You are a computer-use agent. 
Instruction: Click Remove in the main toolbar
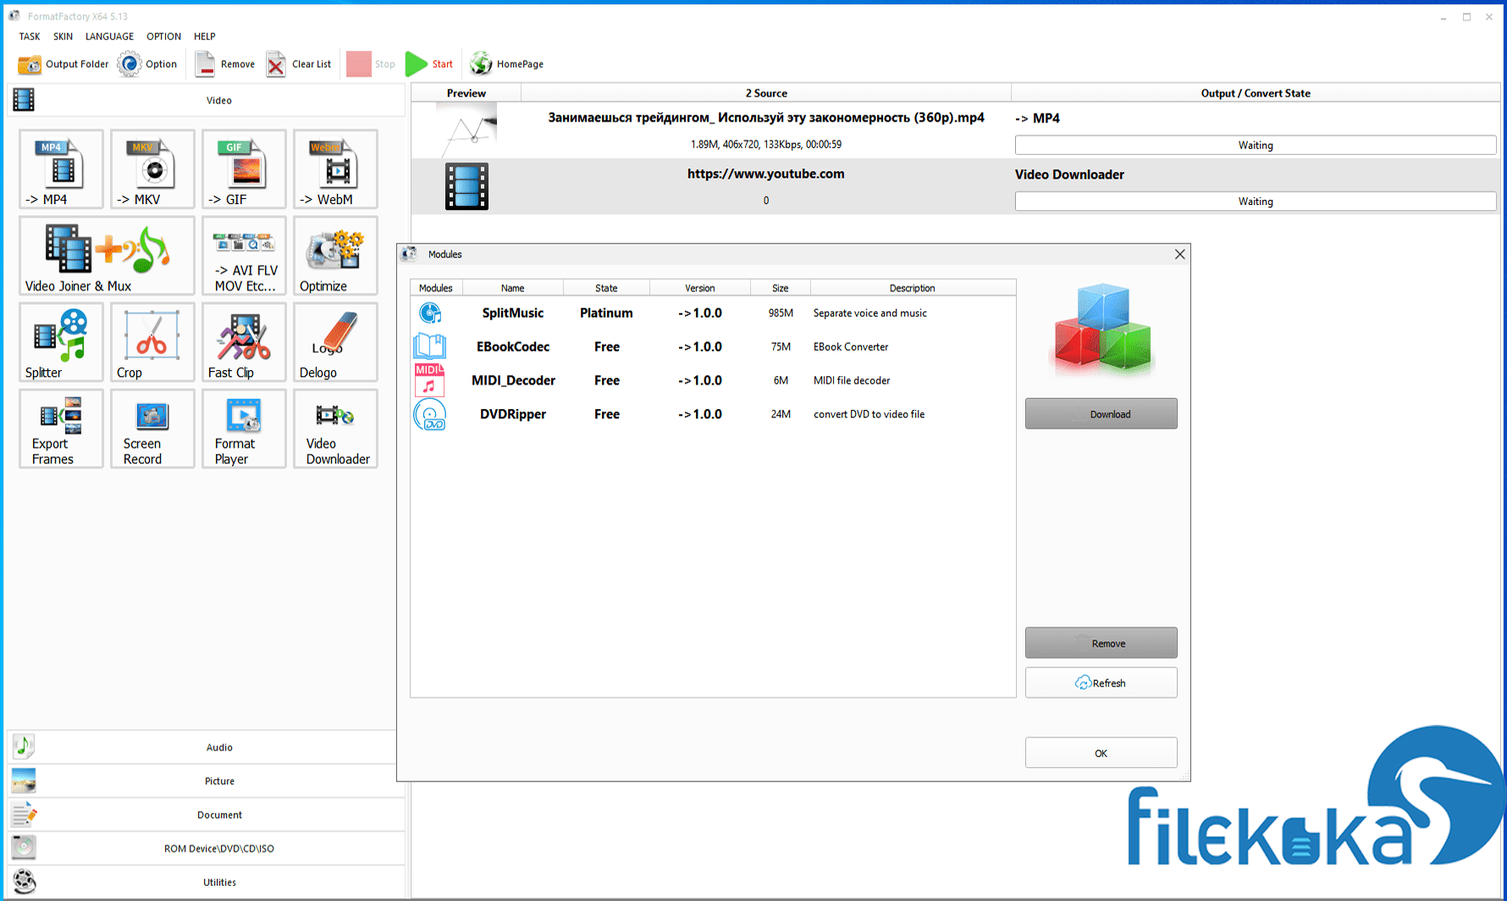(x=224, y=64)
